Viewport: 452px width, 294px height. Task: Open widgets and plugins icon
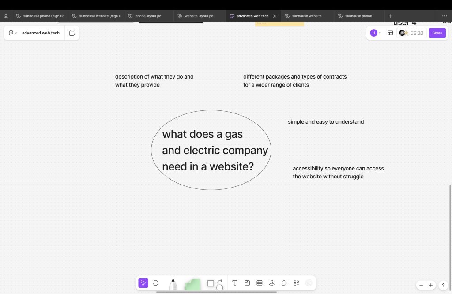point(296,283)
